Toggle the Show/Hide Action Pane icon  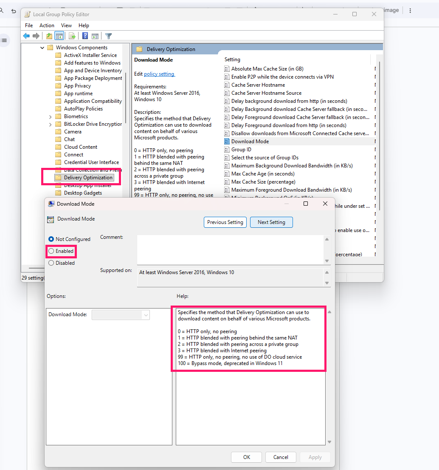click(95, 36)
